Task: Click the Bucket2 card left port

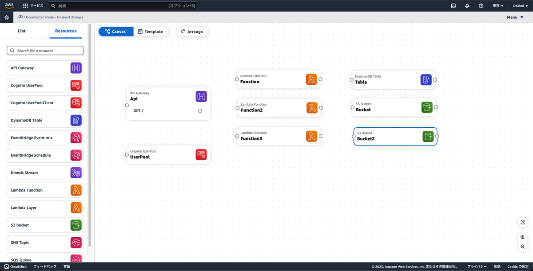Action: pyautogui.click(x=354, y=136)
